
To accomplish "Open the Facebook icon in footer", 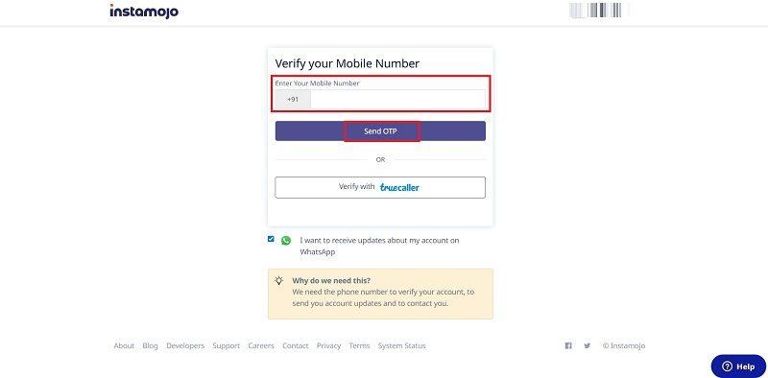I will [568, 345].
